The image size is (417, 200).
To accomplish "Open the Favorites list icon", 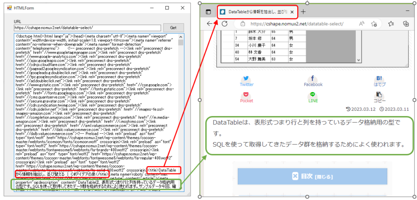I will 391,24.
